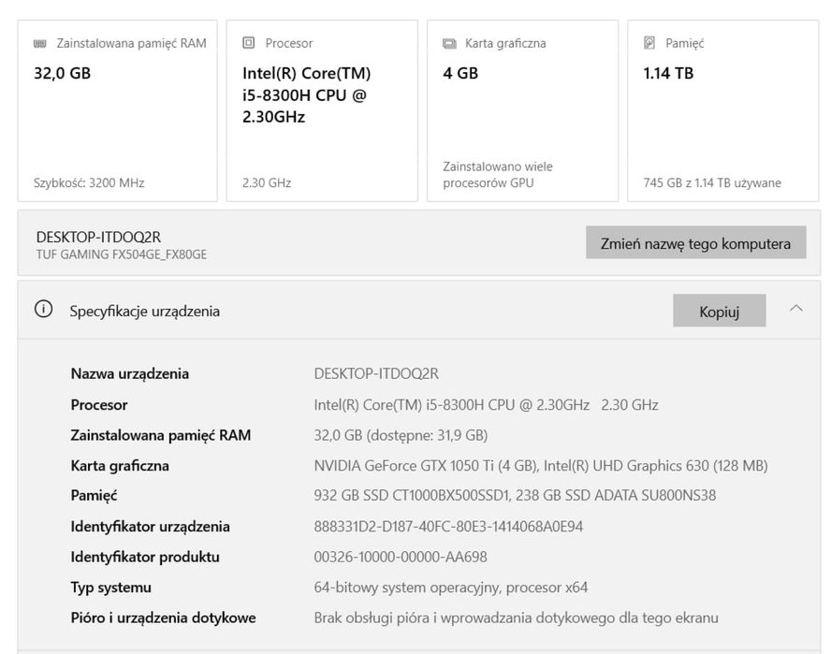Click the info icon beside Specyfikacje urządzenia
This screenshot has width=831, height=654.
(x=43, y=309)
